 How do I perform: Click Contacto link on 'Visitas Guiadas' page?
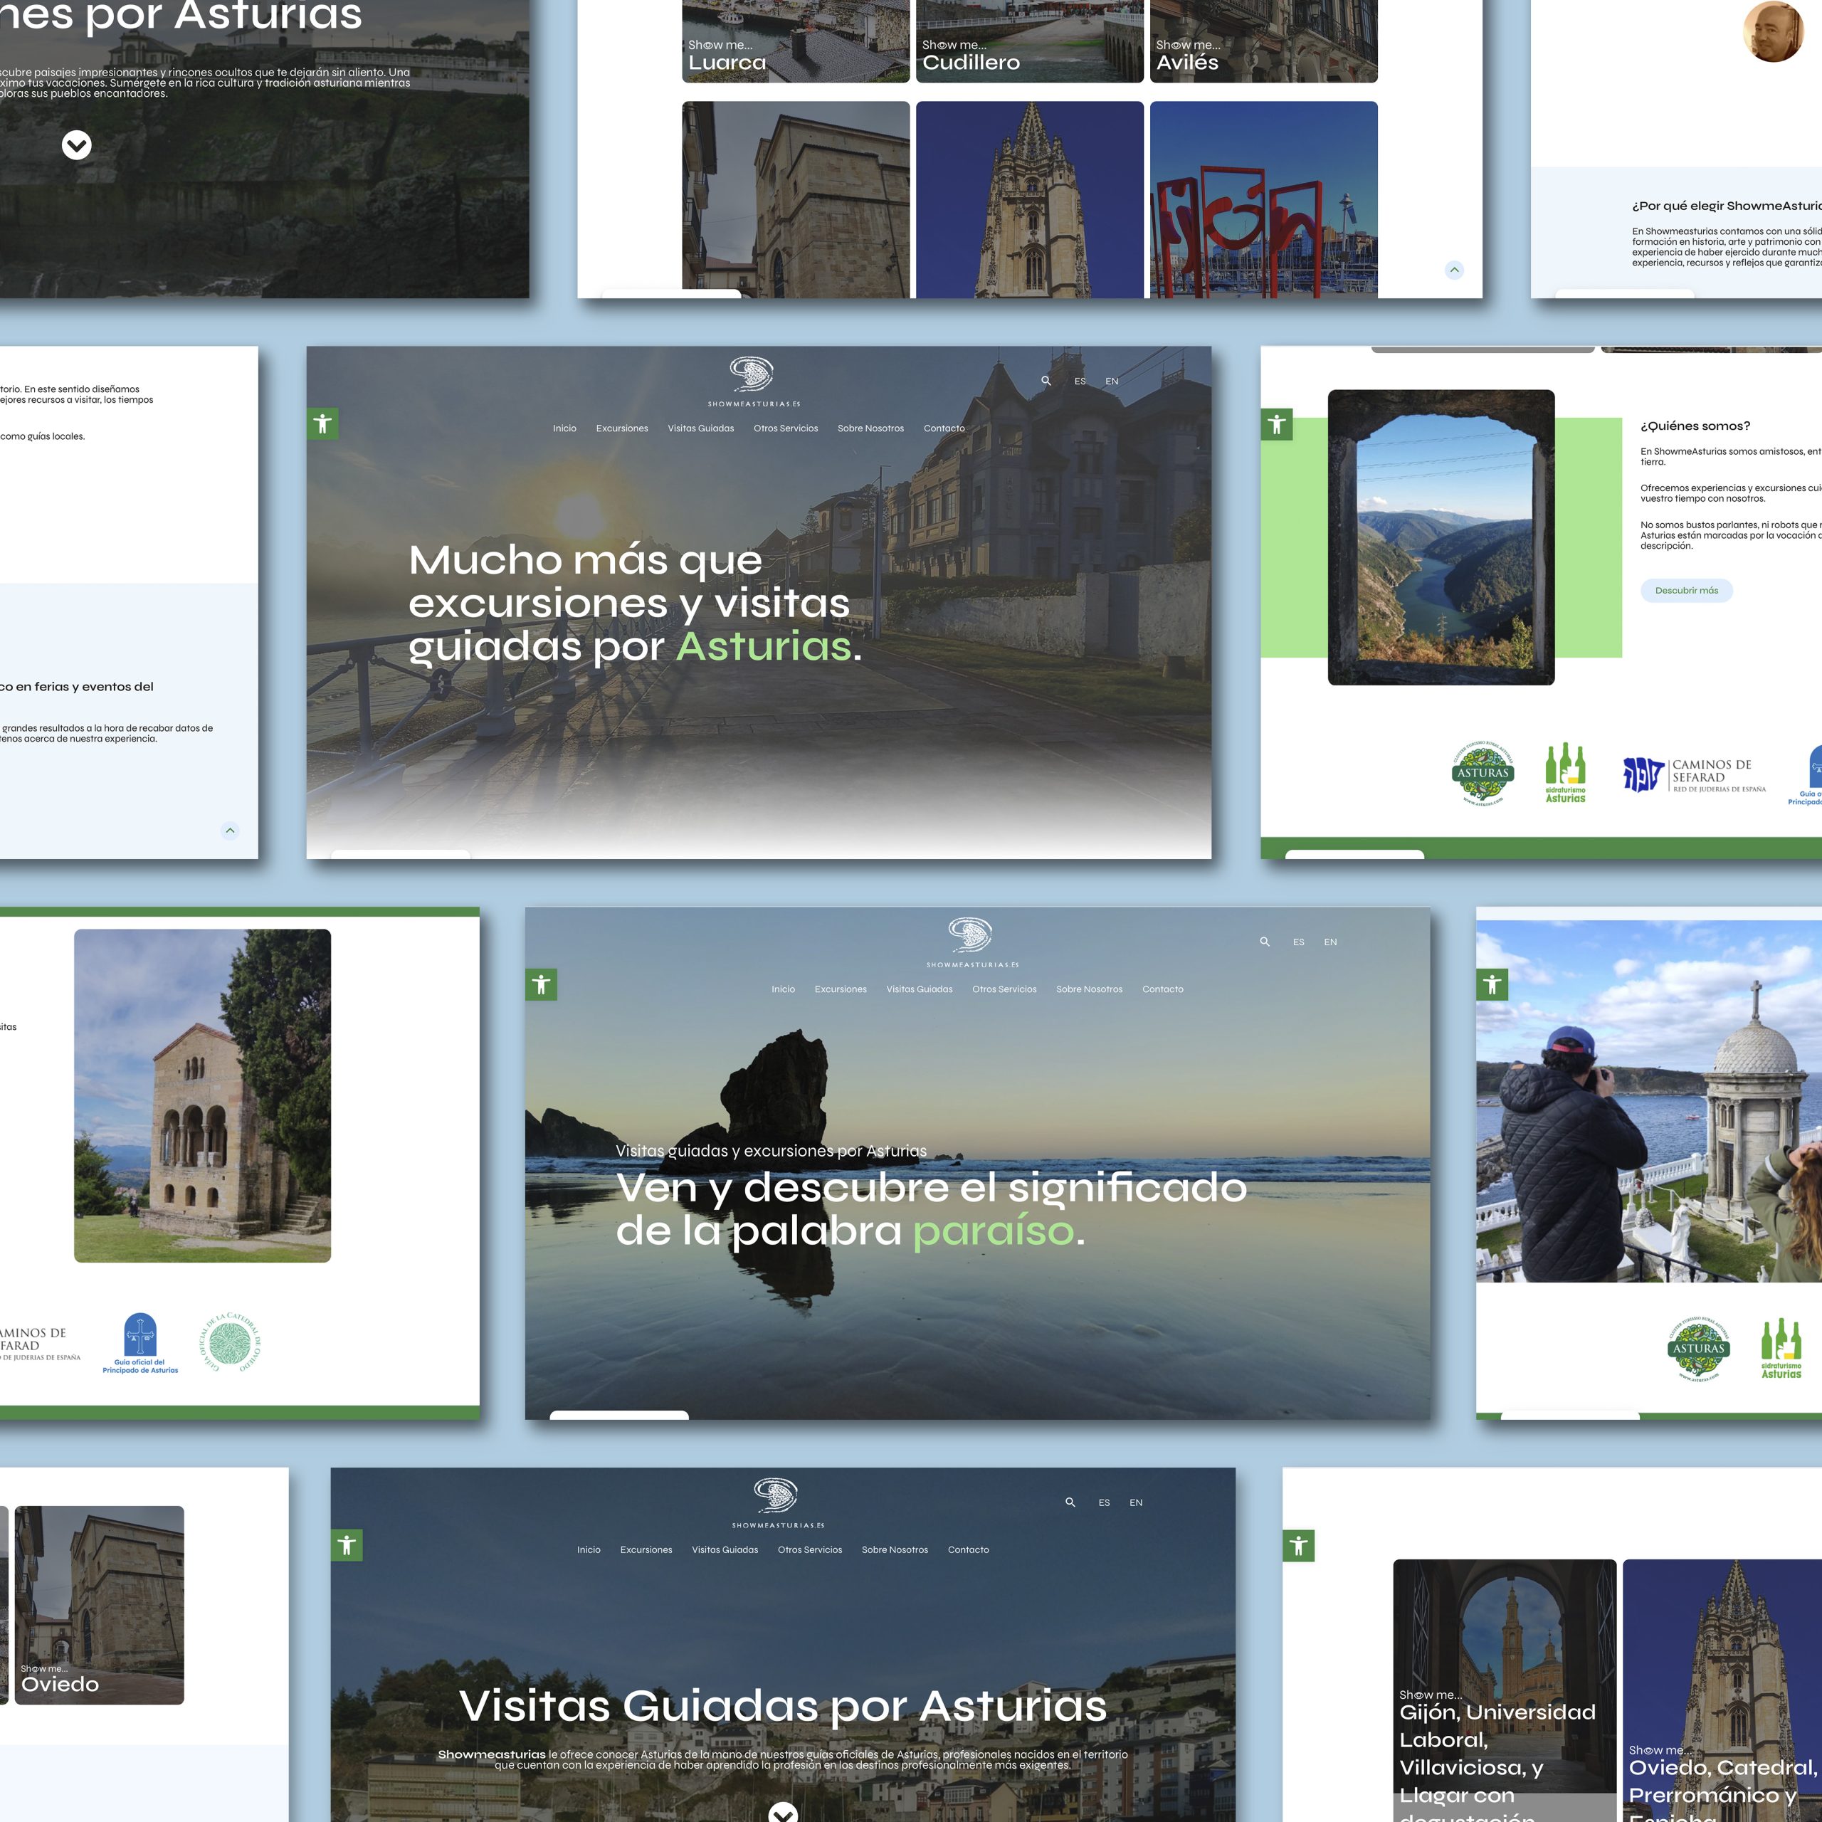coord(968,1549)
